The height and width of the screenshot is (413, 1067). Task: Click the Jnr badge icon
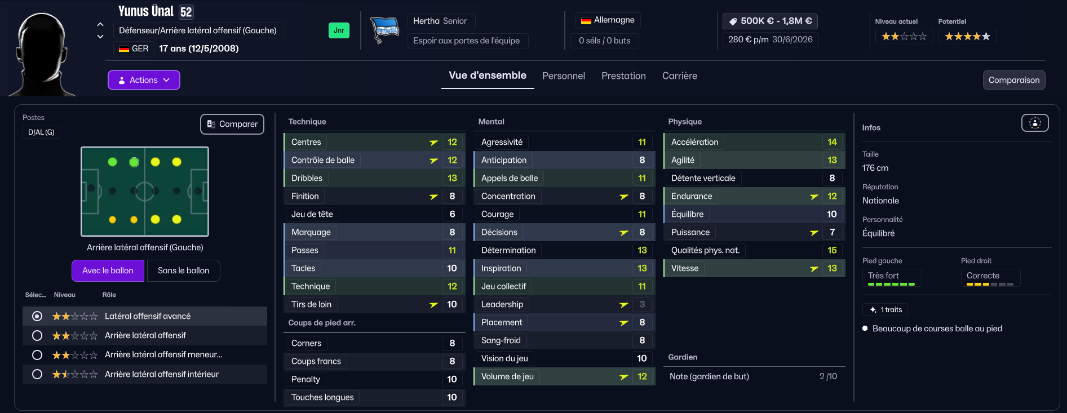(339, 30)
